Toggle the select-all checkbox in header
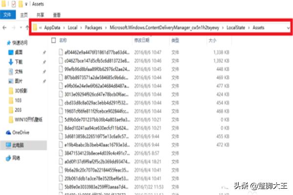Image resolution: width=293 pixels, height=195 pixels. pos(53,40)
